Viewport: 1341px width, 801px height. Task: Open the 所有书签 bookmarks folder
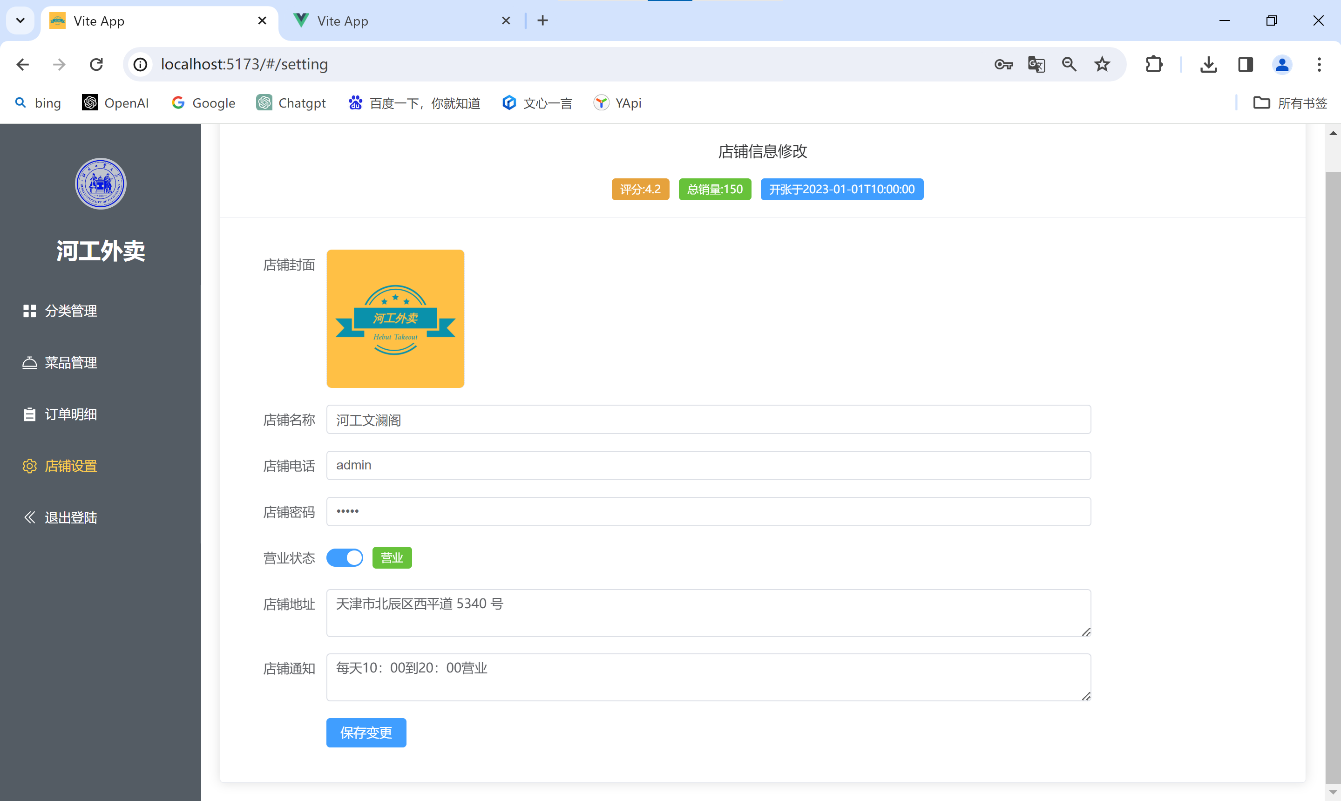(1290, 102)
